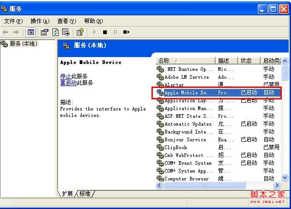The image size is (291, 209).
Task: Select the Bonjour Service name
Action: [x=186, y=139]
